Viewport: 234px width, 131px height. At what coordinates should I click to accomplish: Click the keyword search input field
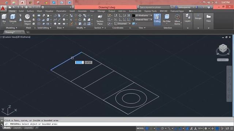point(154,7)
